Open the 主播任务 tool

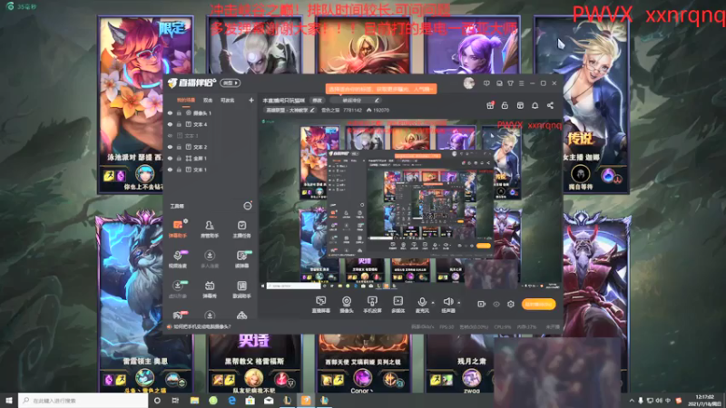[241, 228]
